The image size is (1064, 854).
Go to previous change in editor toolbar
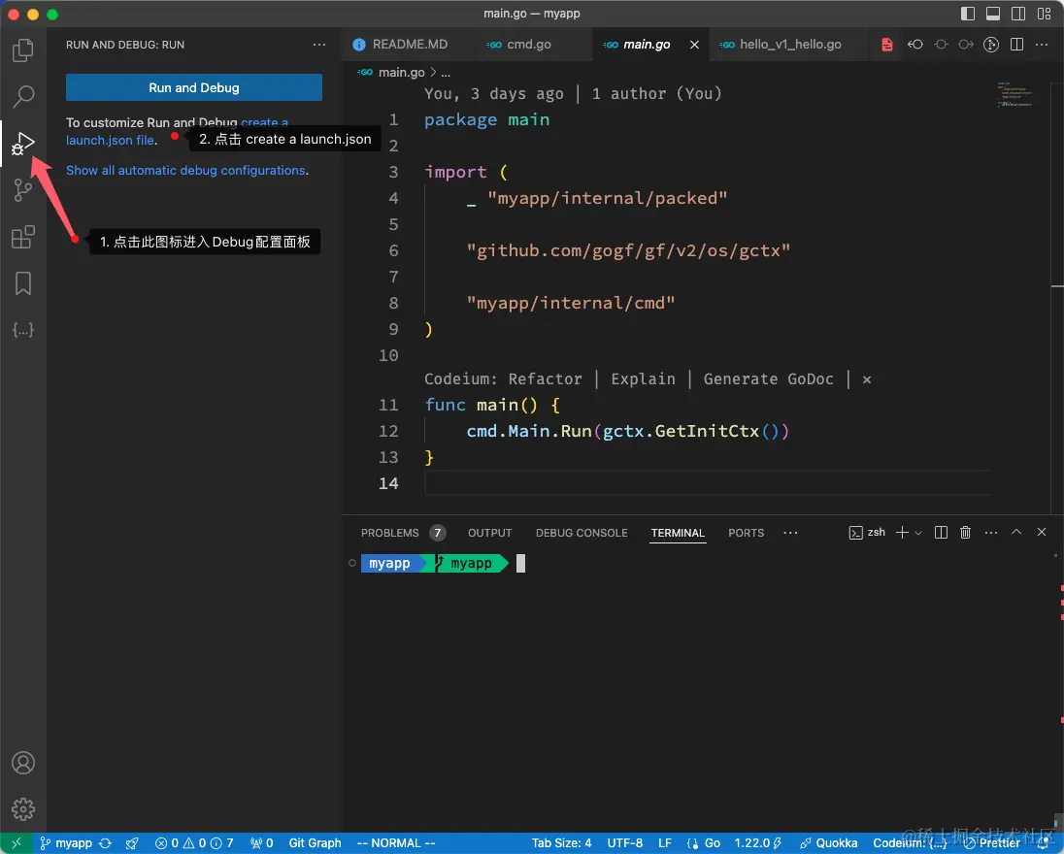coord(915,45)
